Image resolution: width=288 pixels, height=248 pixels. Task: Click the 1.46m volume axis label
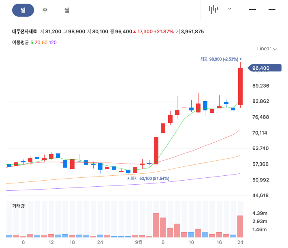(260, 230)
